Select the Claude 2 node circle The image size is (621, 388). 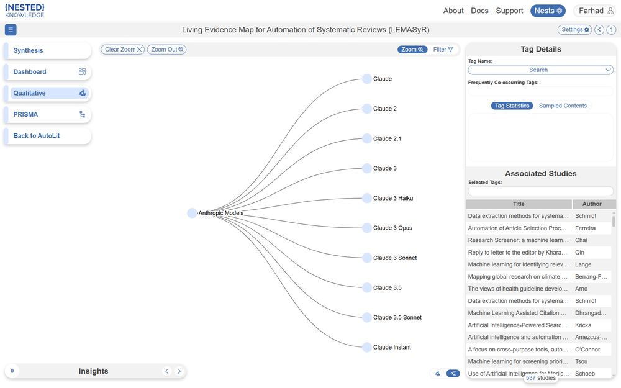point(367,109)
